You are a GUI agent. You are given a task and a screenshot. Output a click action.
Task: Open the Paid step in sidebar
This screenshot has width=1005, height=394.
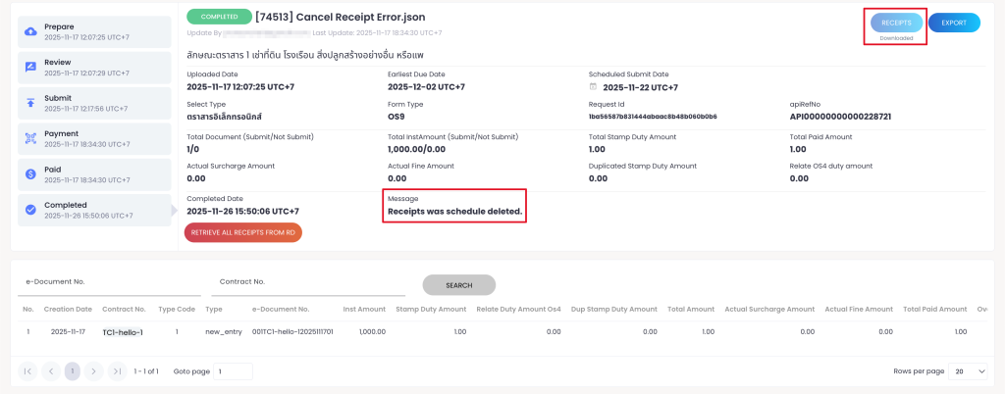pos(94,174)
